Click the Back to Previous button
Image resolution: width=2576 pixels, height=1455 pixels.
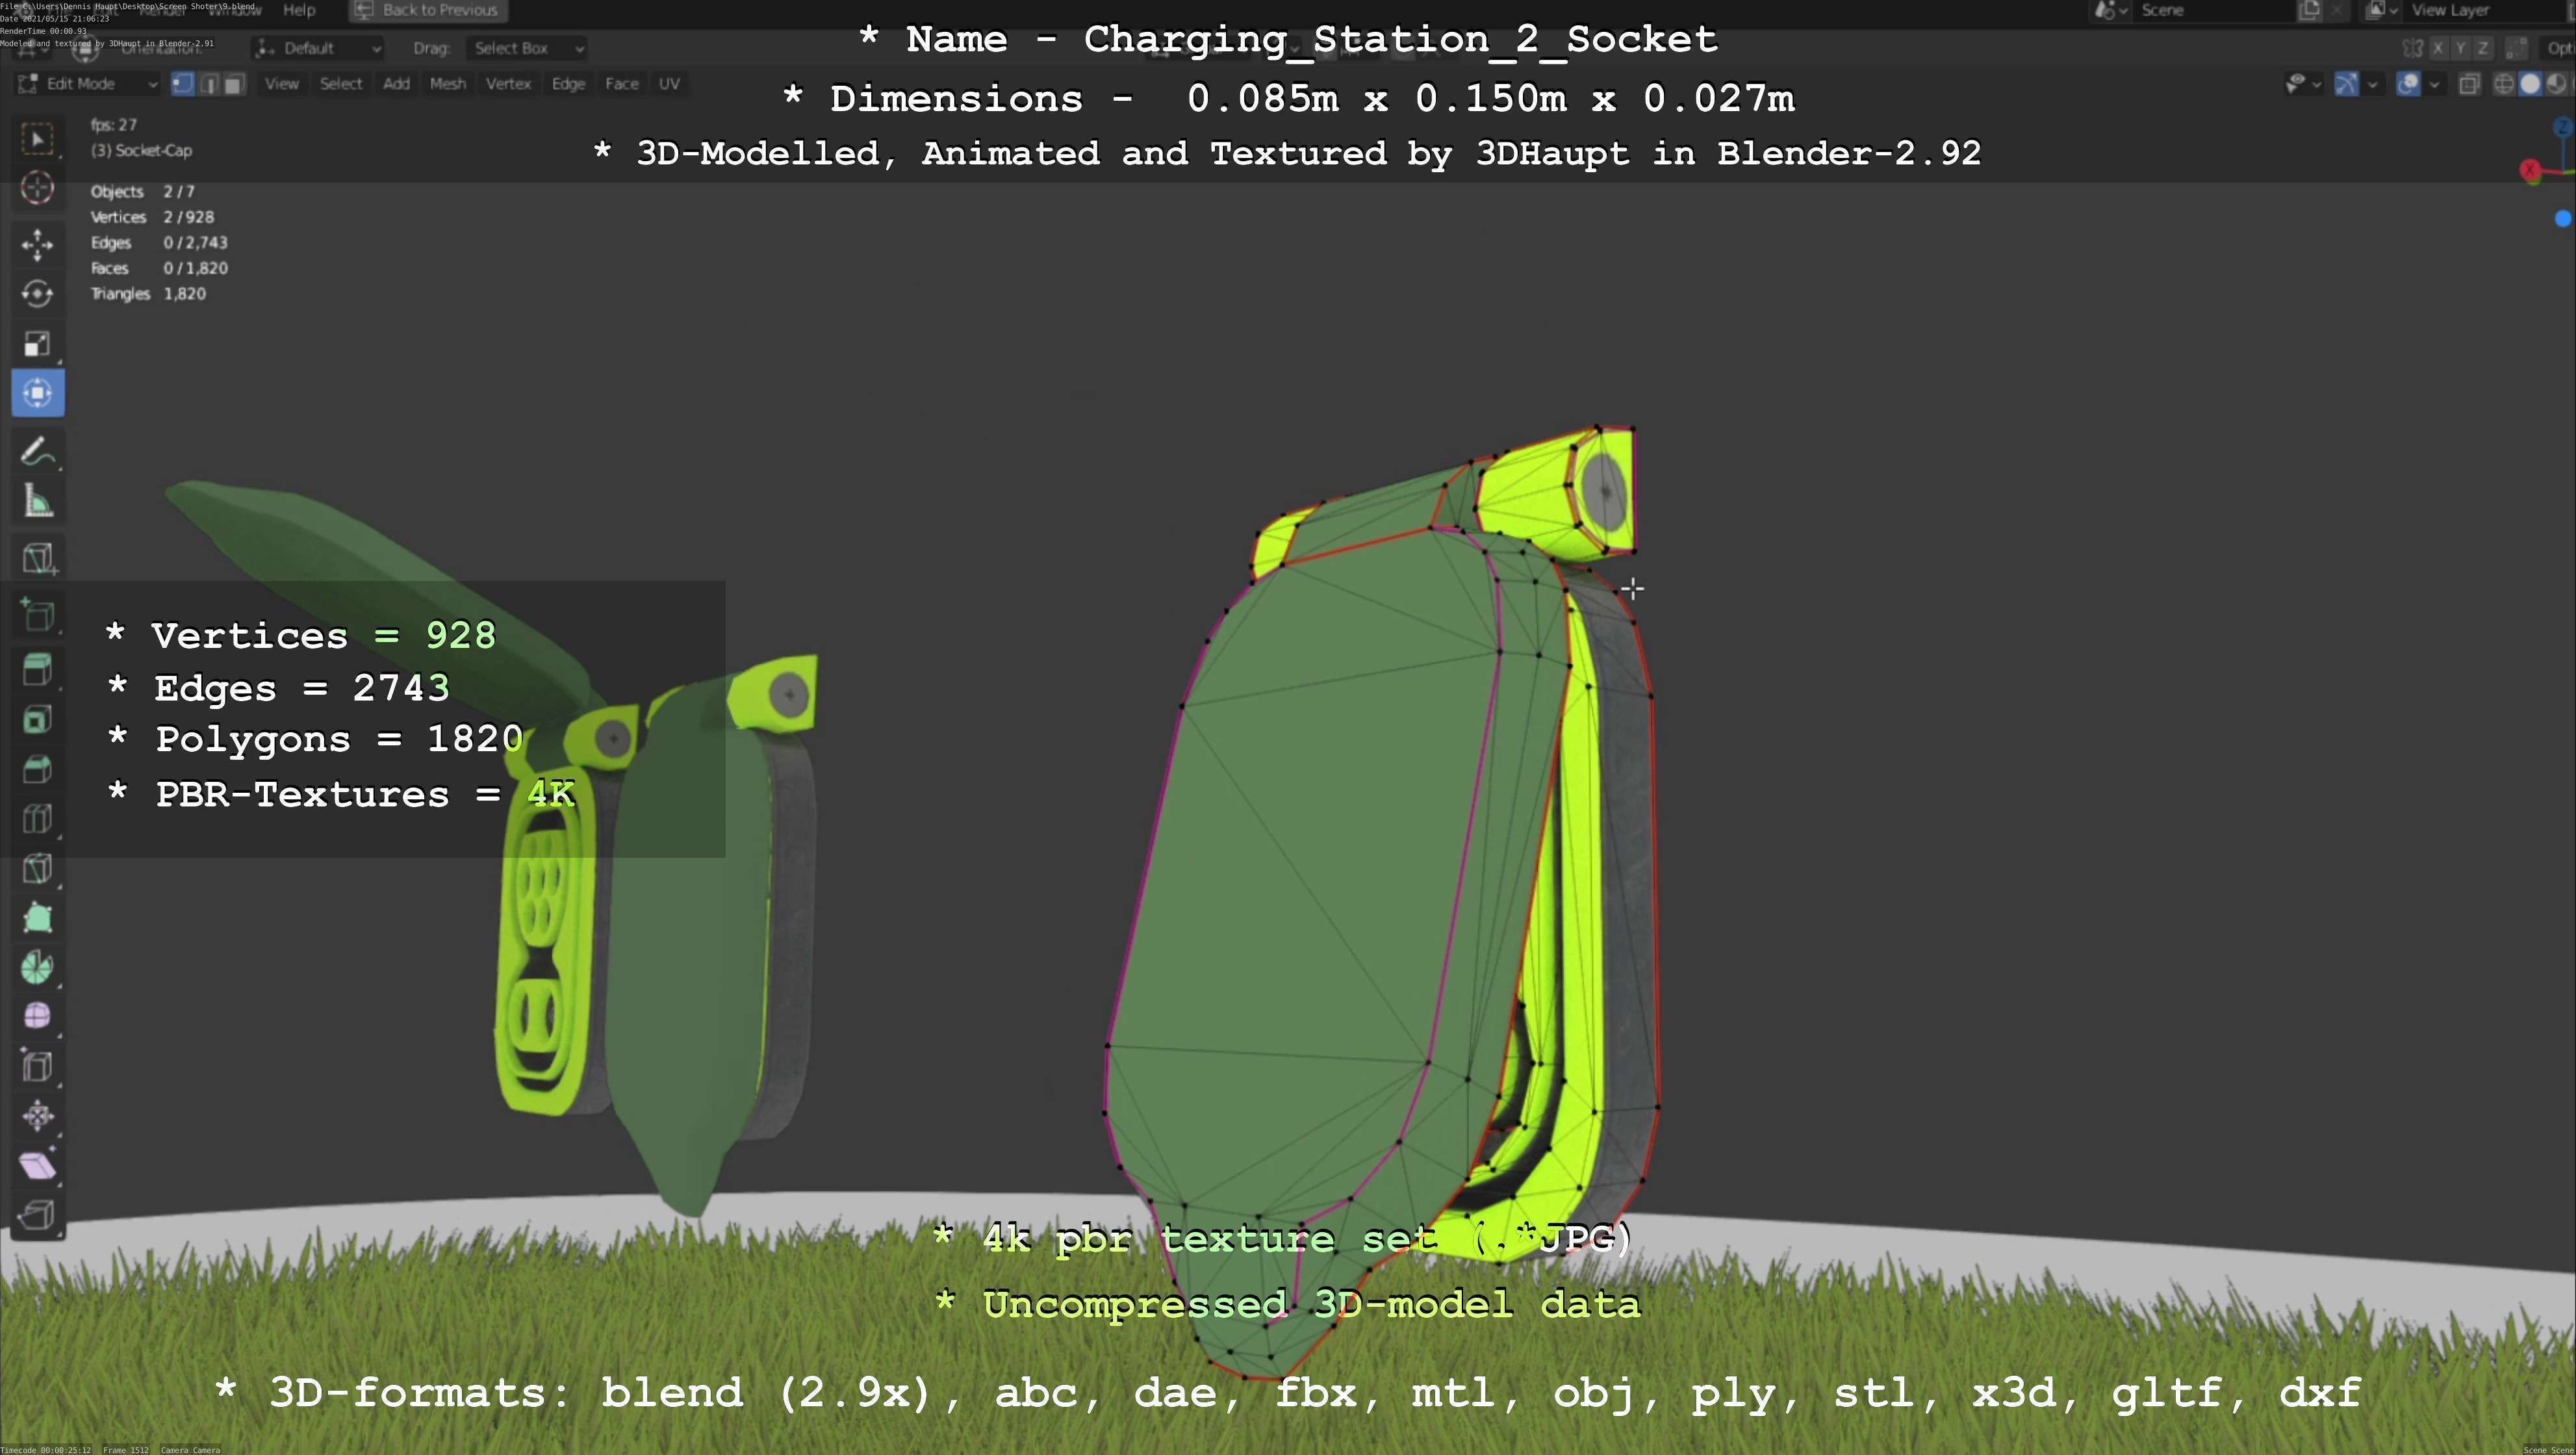428,10
